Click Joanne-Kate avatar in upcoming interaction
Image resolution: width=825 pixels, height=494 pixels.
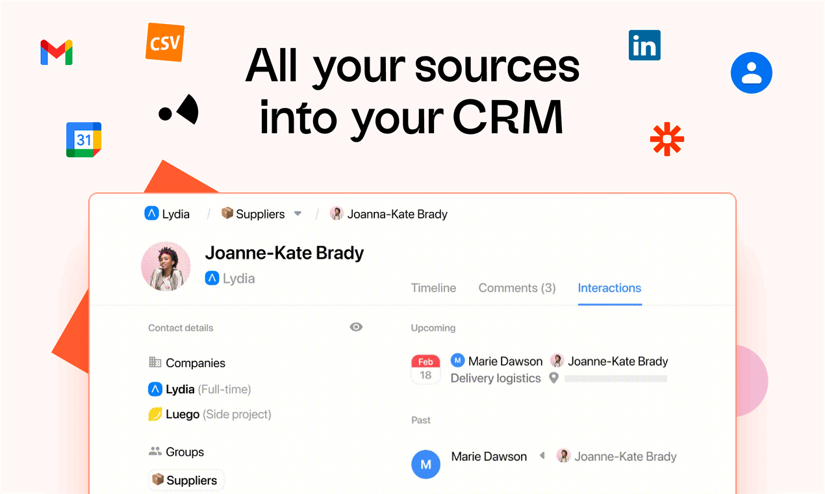tap(557, 360)
